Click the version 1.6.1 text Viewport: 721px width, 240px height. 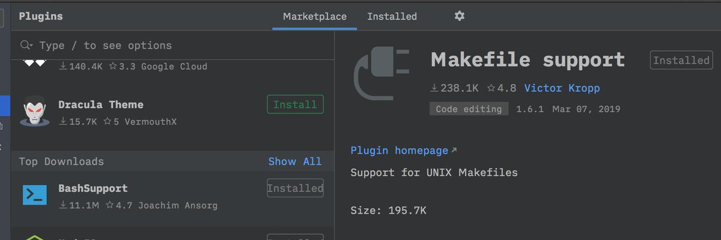530,109
